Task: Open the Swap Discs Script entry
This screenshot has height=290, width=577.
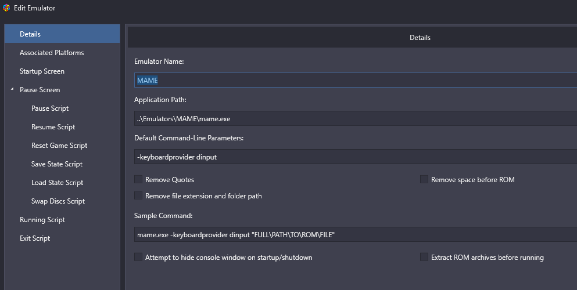Action: [x=58, y=201]
